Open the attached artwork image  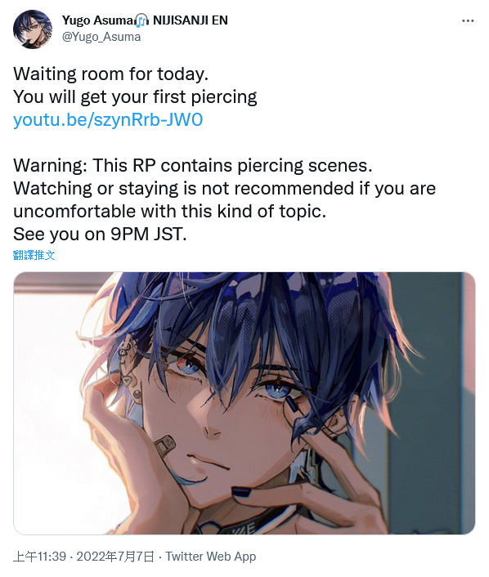coord(244,403)
